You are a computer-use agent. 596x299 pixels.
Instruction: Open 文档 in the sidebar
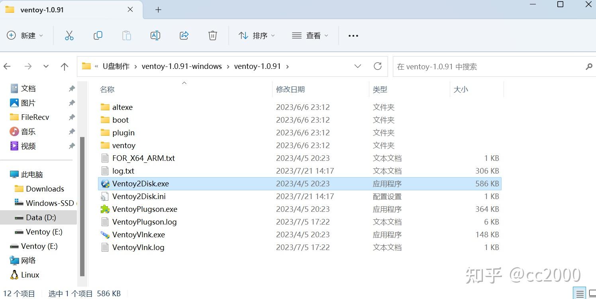click(28, 88)
